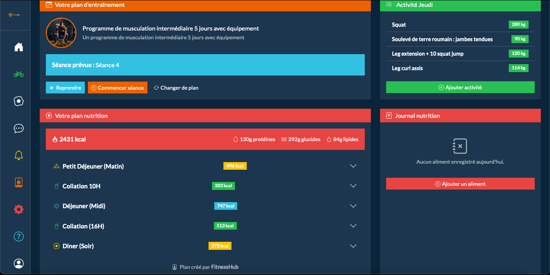
Task: Click Ajouter un aliment in nutrition journal
Action: pyautogui.click(x=460, y=183)
